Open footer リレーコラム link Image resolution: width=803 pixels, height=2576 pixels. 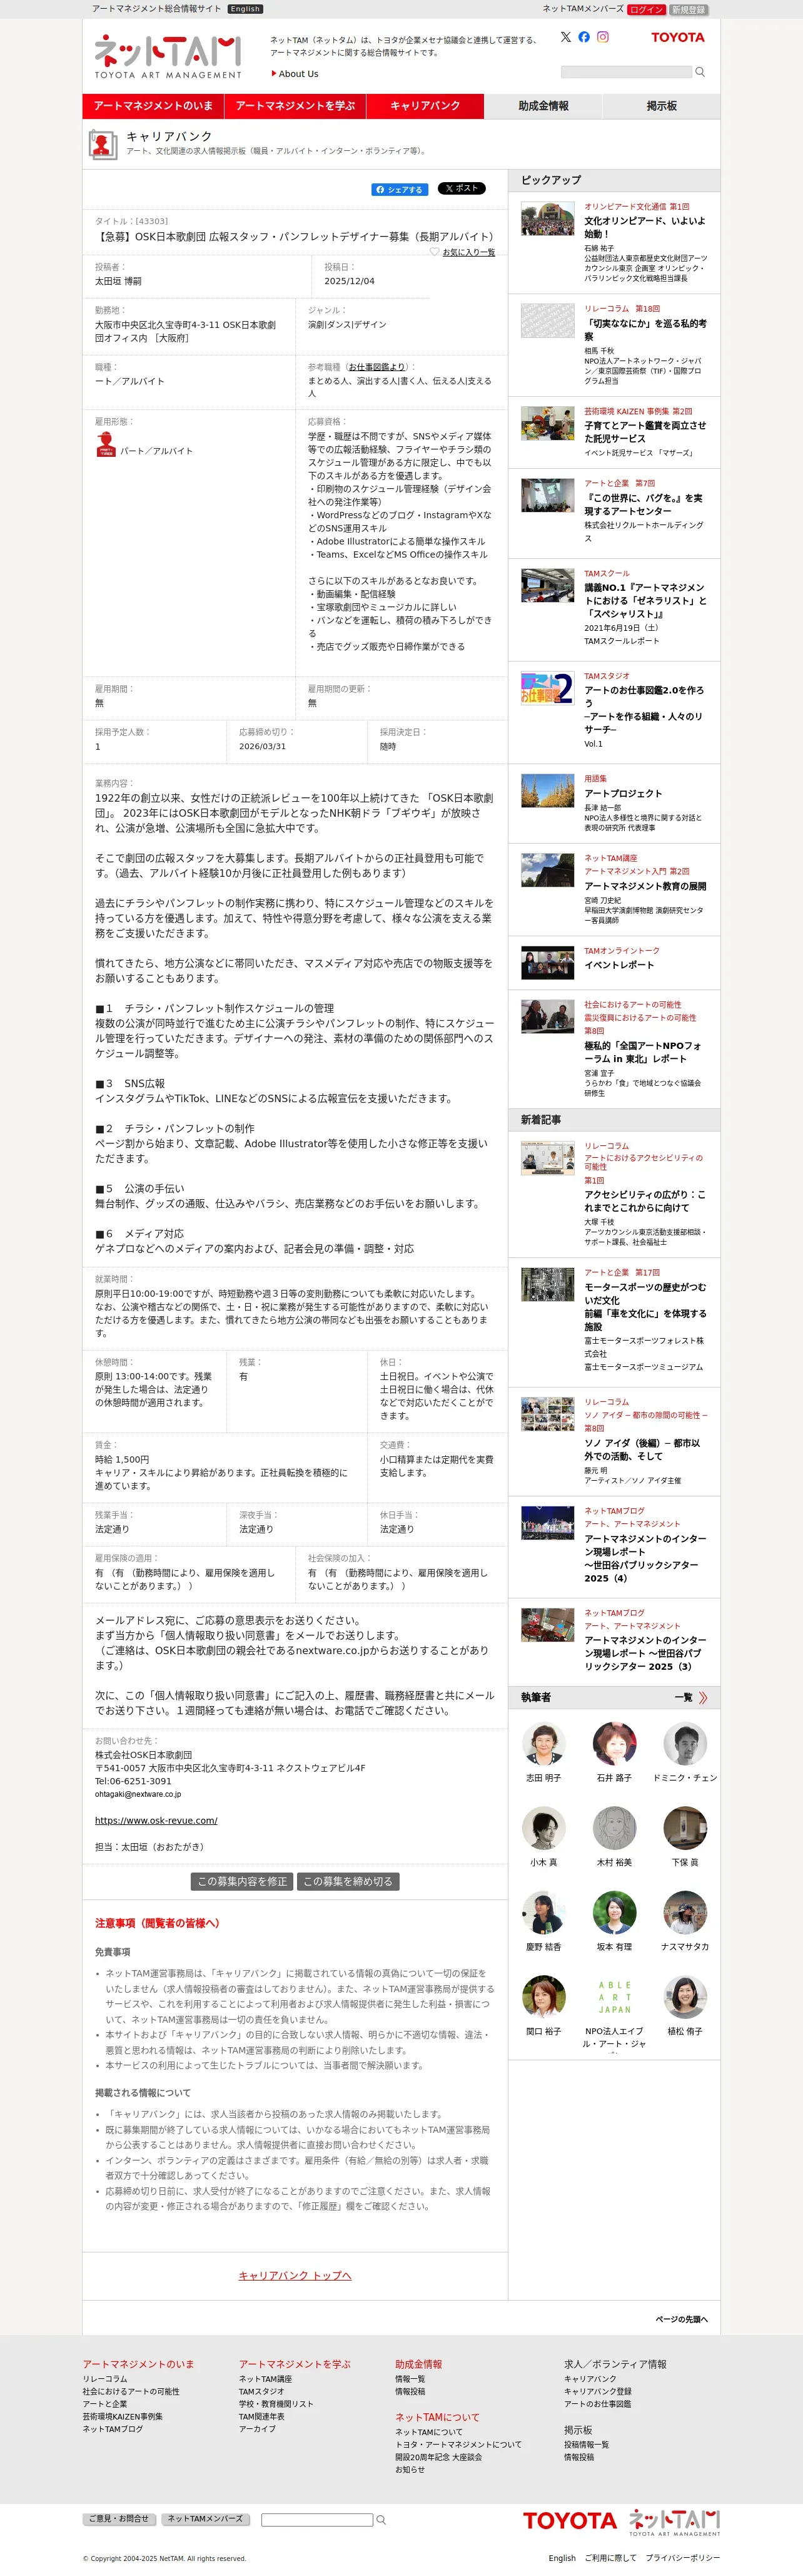coord(105,2379)
